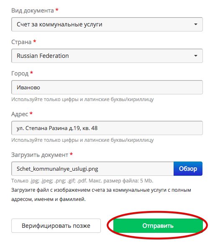Click the 'Загрузить документ' label
The height and width of the screenshot is (245, 210).
coord(40,155)
